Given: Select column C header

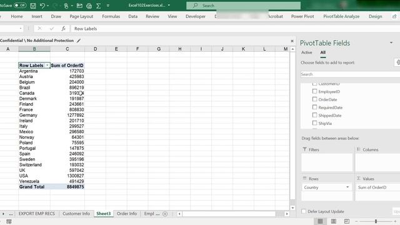Looking at the screenshot, I should 67,49.
